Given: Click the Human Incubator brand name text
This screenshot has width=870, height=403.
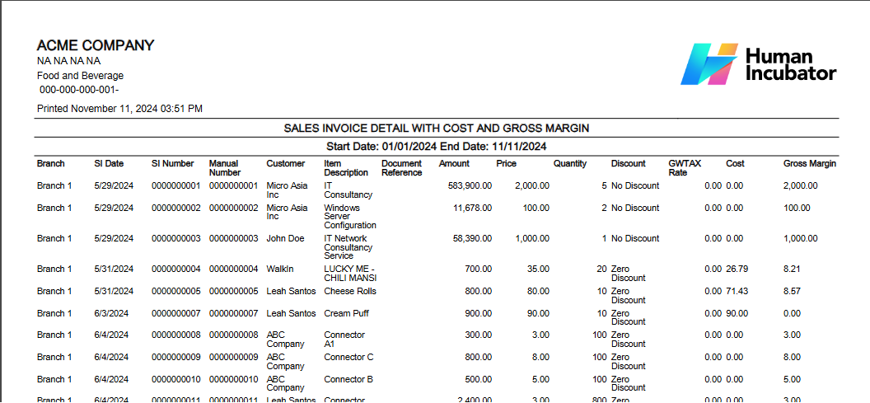Looking at the screenshot, I should coord(790,65).
